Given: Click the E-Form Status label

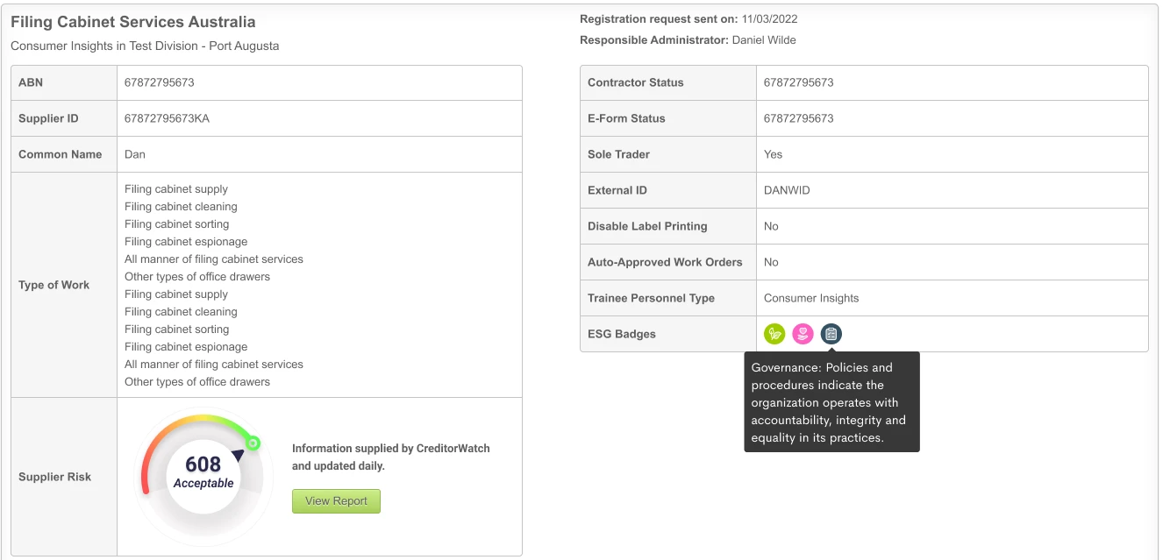Looking at the screenshot, I should pos(626,118).
